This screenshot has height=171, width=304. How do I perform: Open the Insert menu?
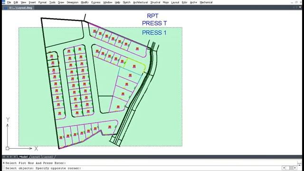pyautogui.click(x=32, y=2)
